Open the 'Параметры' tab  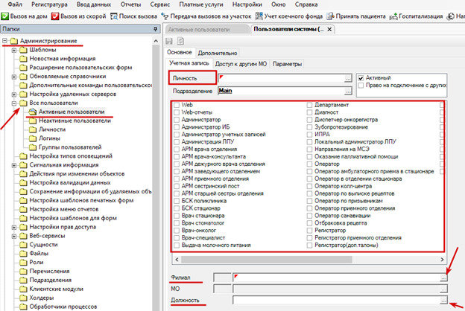(x=287, y=64)
